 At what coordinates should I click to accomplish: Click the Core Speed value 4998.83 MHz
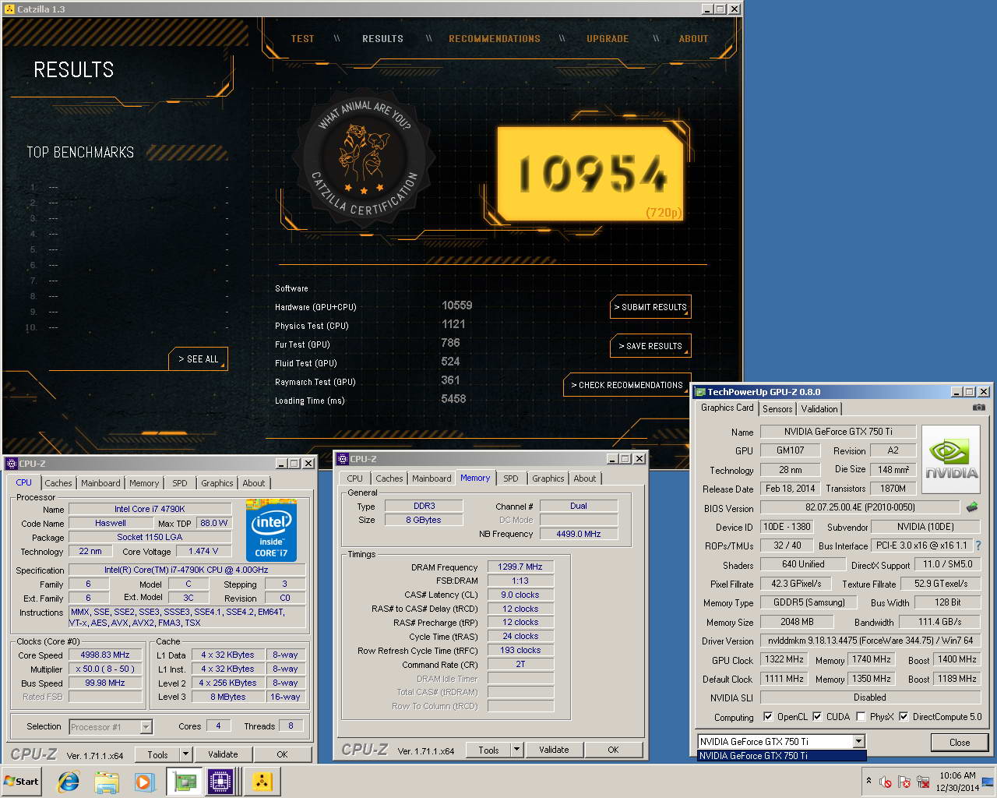tap(105, 655)
